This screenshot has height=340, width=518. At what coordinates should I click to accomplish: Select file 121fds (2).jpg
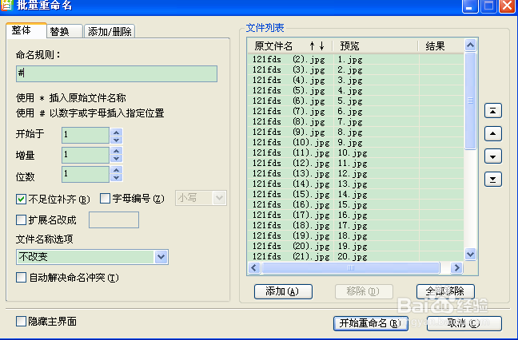tap(289, 59)
